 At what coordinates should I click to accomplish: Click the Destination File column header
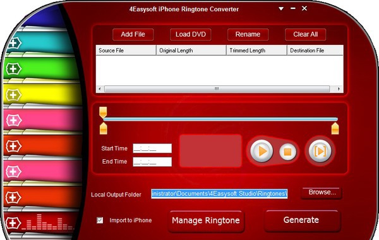point(315,51)
